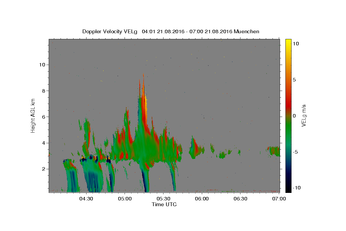This screenshot has height=231, width=346.
Task: Click the colorbar tick label -5
Action: 296,152
